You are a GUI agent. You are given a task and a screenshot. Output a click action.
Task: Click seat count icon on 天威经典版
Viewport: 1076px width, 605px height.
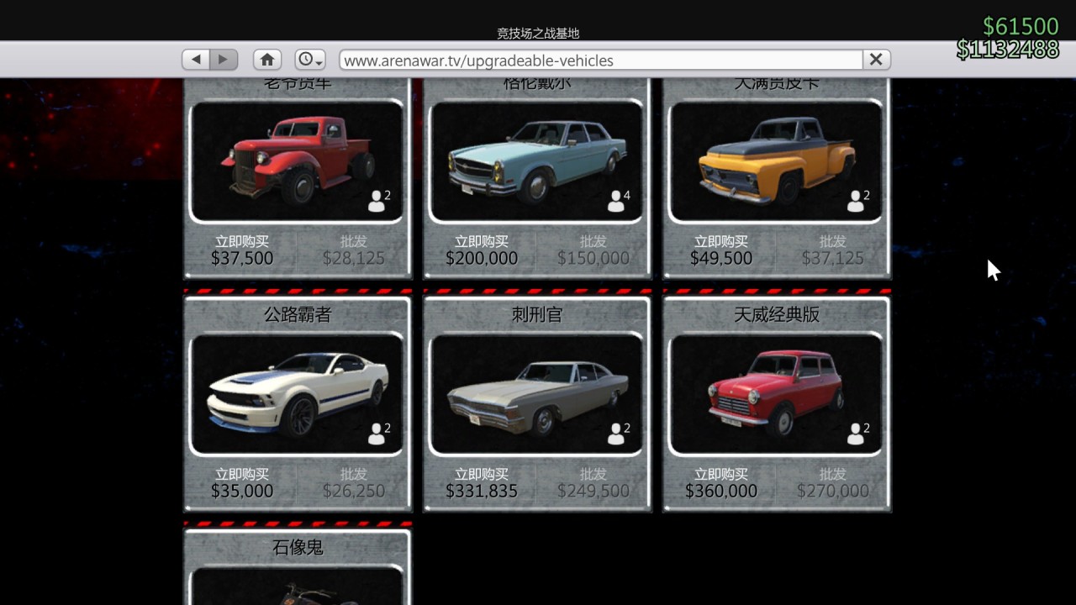(x=858, y=434)
